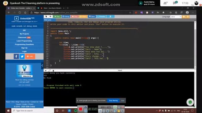
Task: Open the Meet chat icon with badge
Action: [x=175, y=3]
